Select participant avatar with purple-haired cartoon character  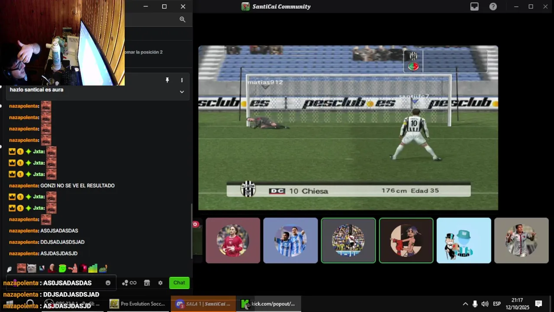(406, 240)
